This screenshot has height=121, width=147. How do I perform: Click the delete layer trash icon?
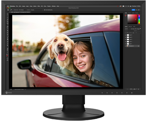tap(139, 89)
